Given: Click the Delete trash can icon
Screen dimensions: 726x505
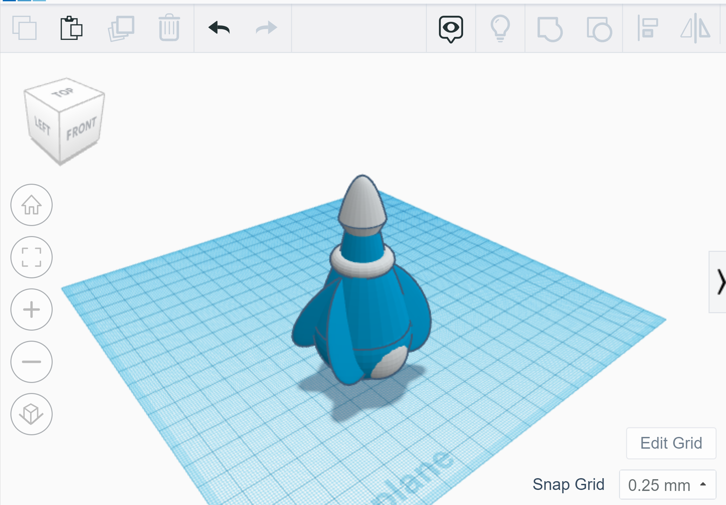Looking at the screenshot, I should [169, 27].
